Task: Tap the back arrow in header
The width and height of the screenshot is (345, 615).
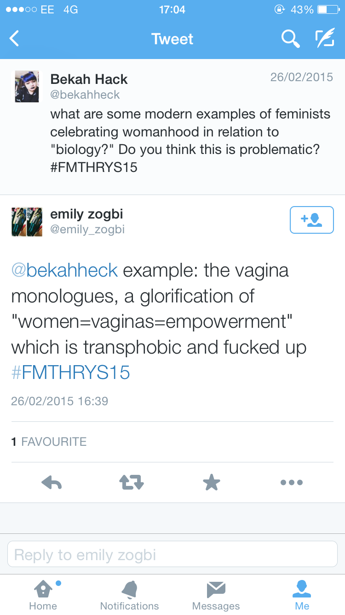Action: coord(15,39)
